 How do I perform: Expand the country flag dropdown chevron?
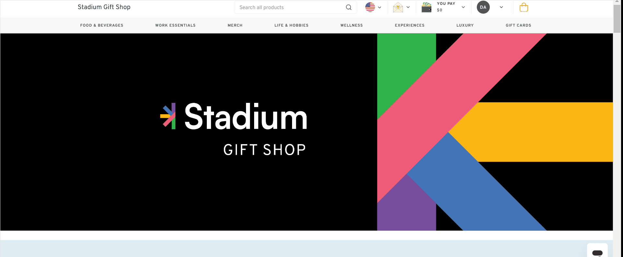pos(380,7)
